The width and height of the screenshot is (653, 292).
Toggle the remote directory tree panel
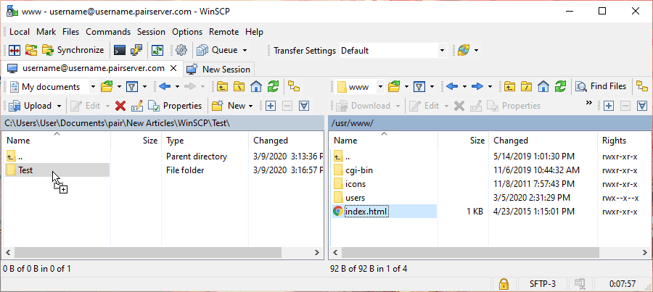pos(642,87)
